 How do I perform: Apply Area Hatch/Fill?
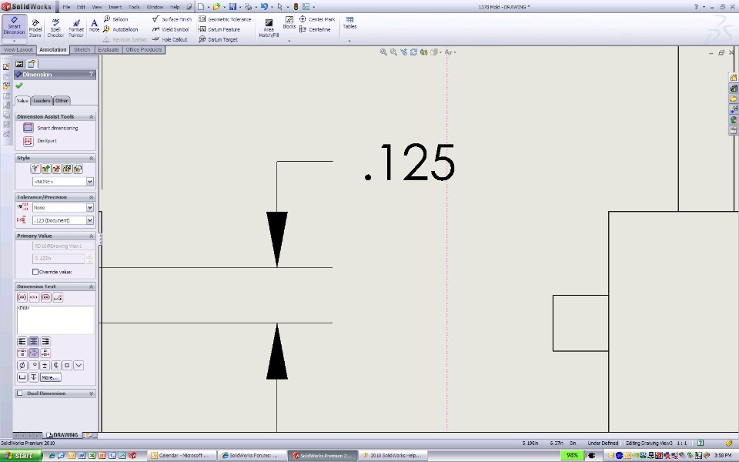click(x=269, y=28)
